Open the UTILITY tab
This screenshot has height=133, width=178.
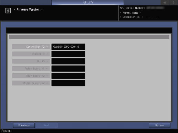(87, 2)
